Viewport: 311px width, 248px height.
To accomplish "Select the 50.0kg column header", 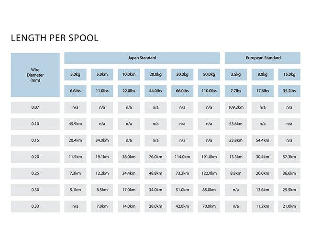I will coord(209,75).
